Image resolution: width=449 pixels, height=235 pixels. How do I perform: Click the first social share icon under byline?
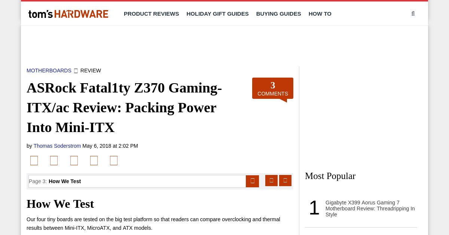pyautogui.click(x=34, y=160)
